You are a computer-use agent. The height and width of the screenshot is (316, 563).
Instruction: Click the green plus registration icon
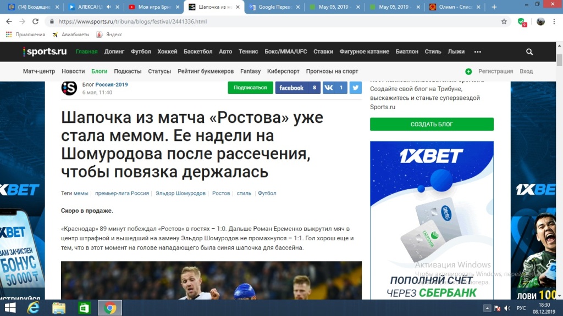468,71
